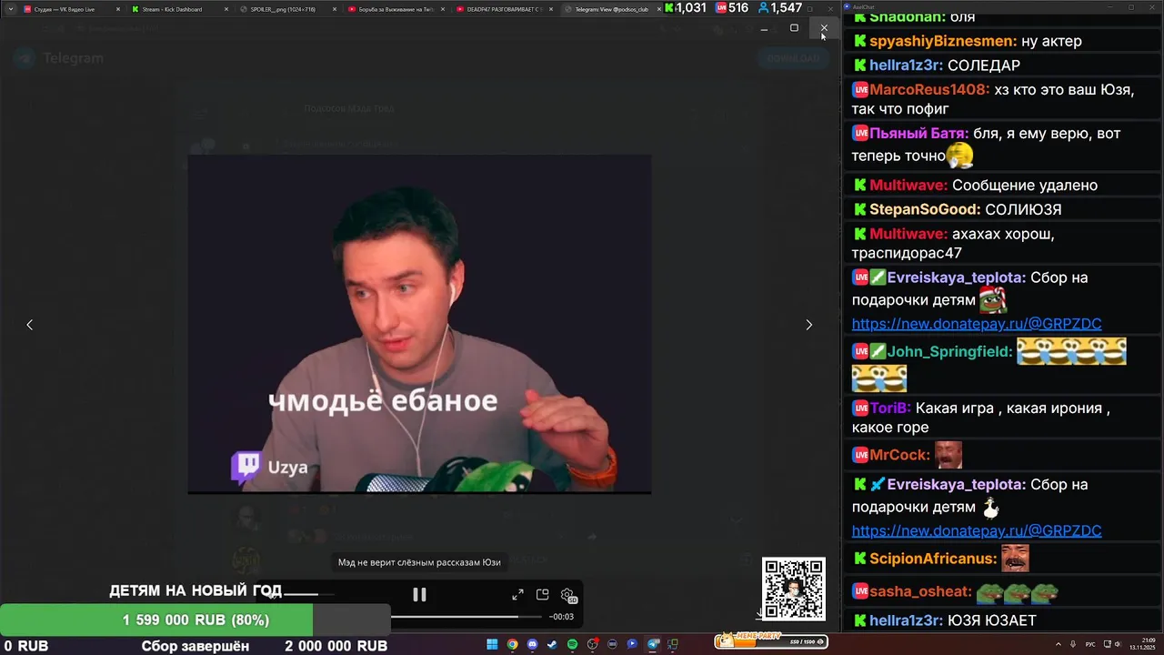Close the VK Видео Live tab
Viewport: 1164px width, 655px height.
coord(116,9)
